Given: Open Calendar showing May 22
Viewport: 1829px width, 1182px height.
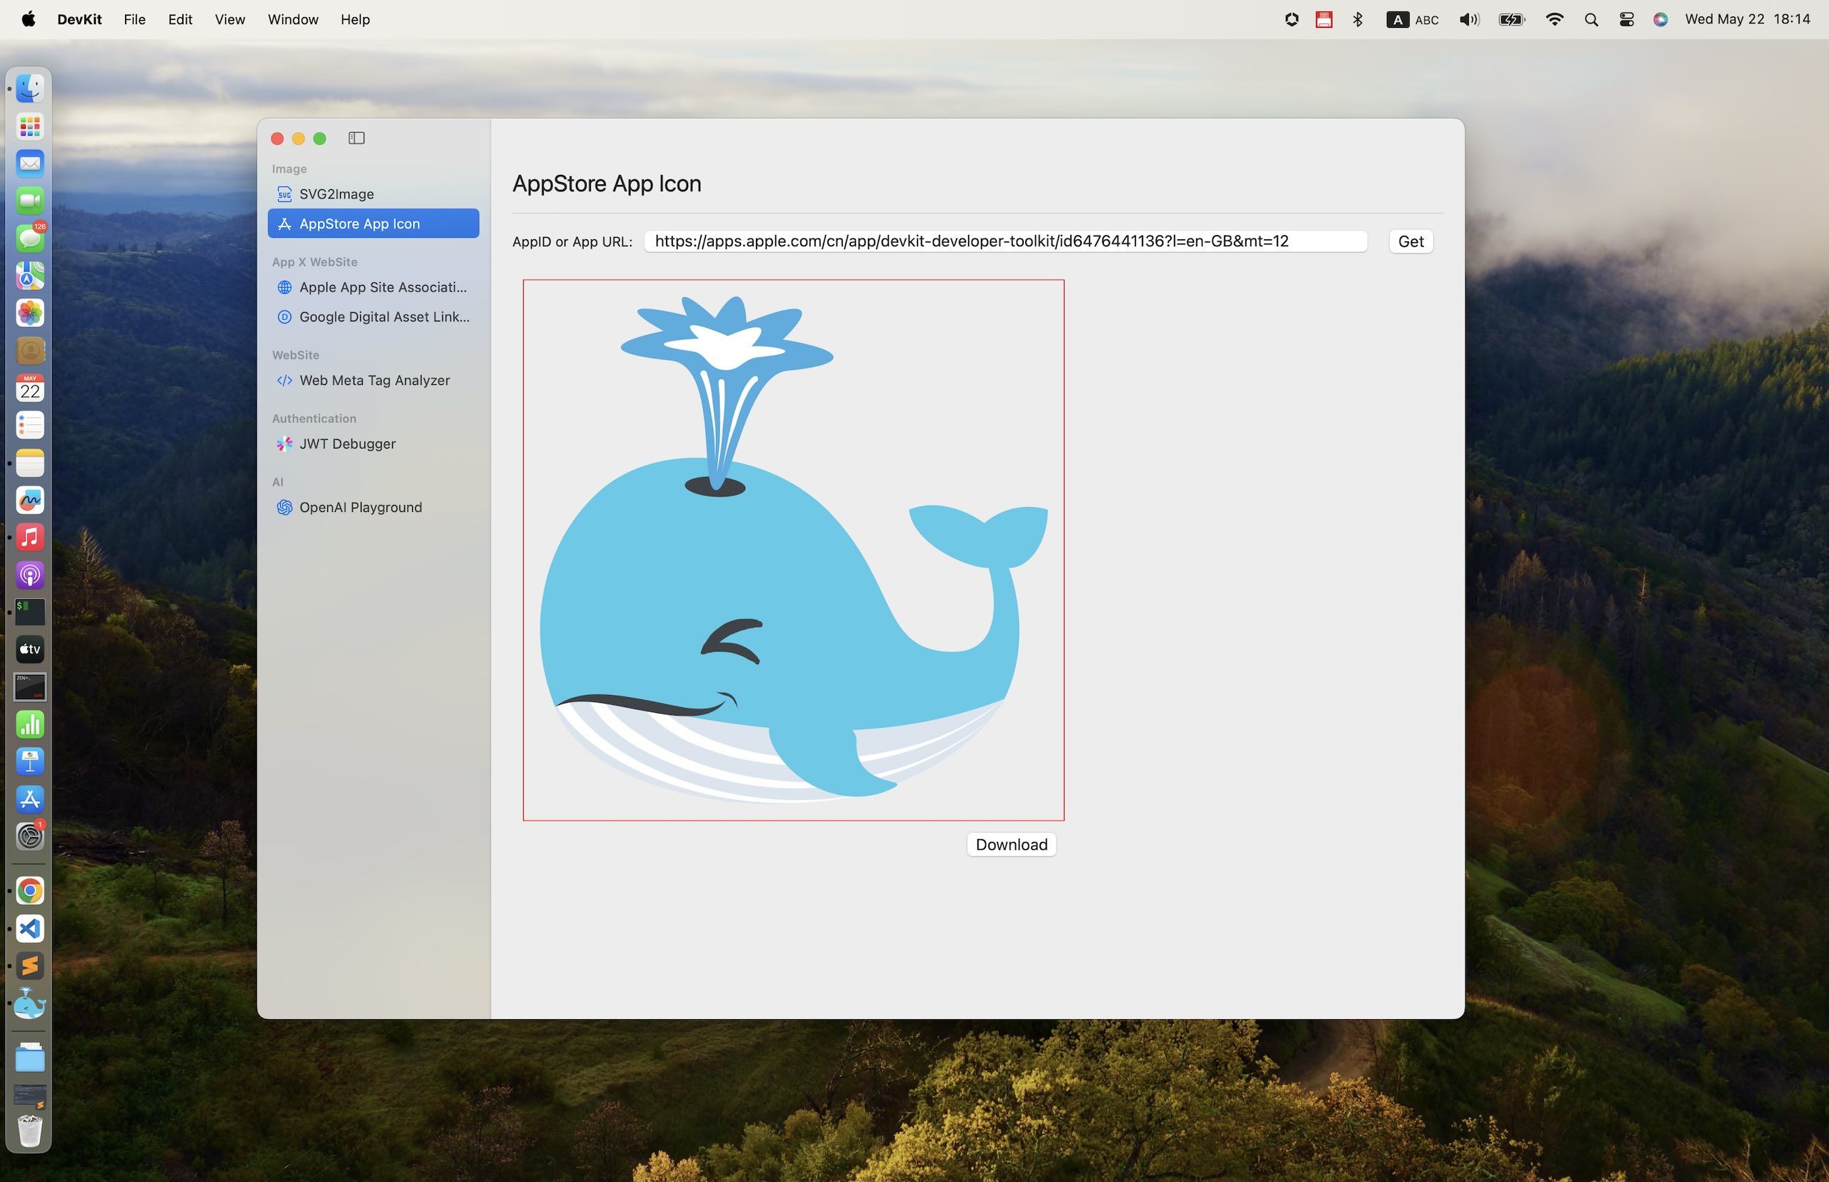Looking at the screenshot, I should pos(30,388).
